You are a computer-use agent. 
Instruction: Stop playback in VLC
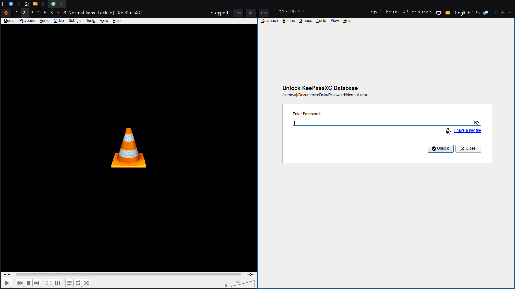click(28, 283)
